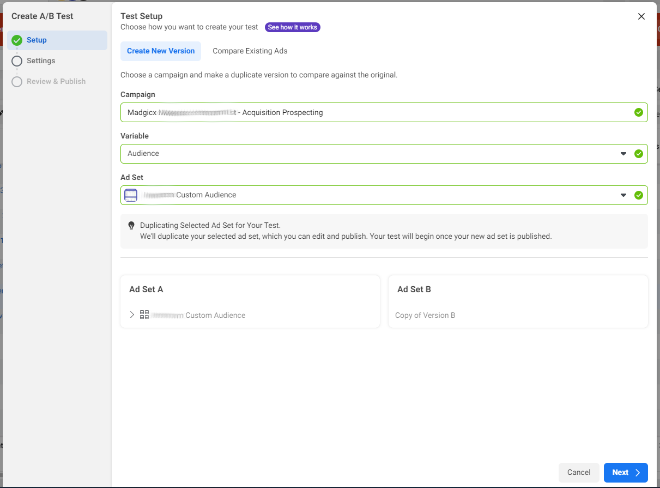660x488 pixels.
Task: Click the Review & Publish circle indicator
Action: coord(17,81)
